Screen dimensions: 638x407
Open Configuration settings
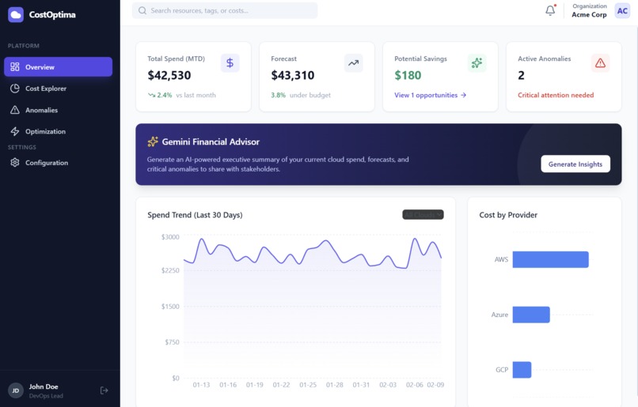click(x=59, y=163)
